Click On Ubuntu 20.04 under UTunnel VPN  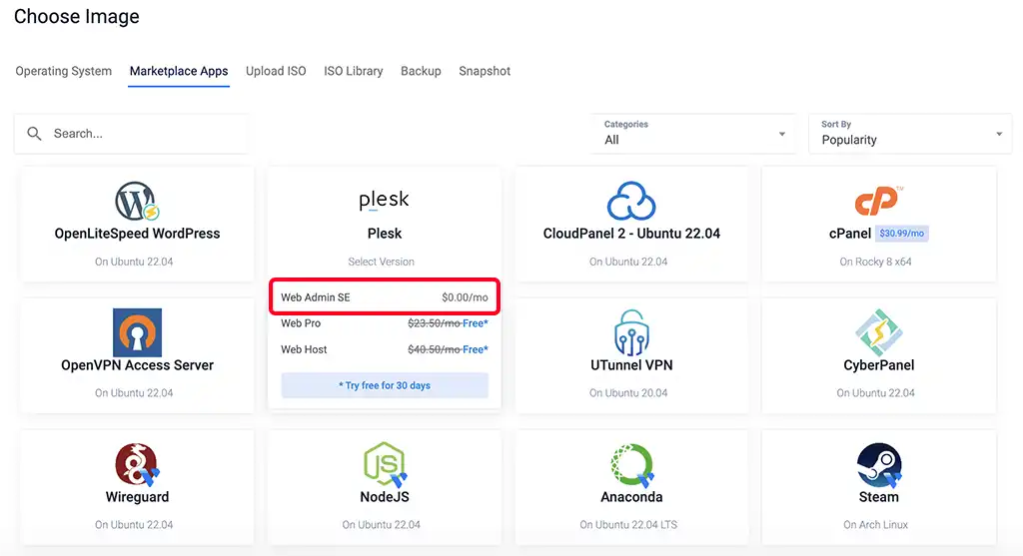click(x=628, y=393)
